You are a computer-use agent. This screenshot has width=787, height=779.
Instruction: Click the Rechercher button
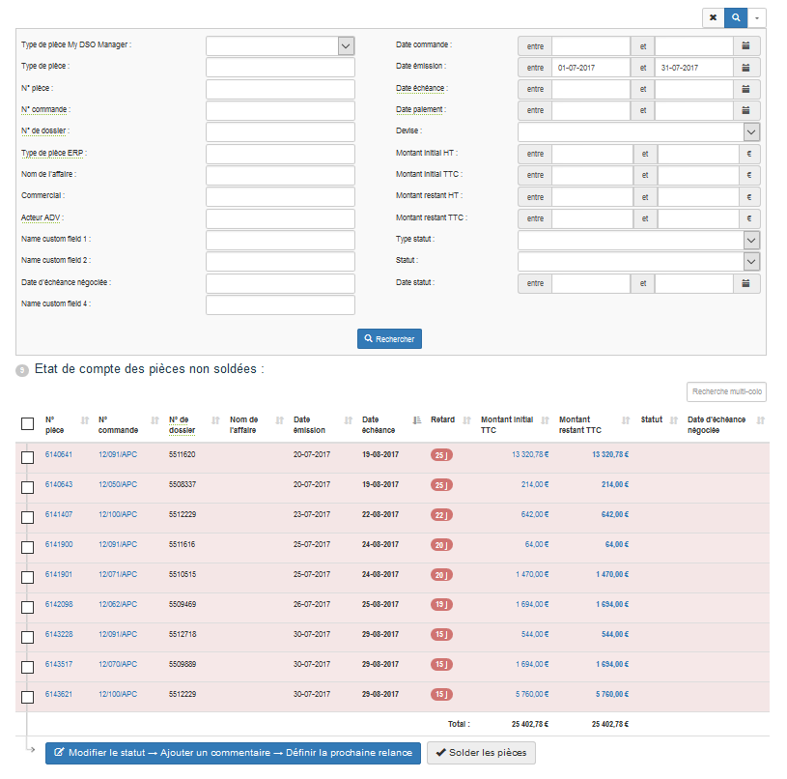pyautogui.click(x=389, y=339)
